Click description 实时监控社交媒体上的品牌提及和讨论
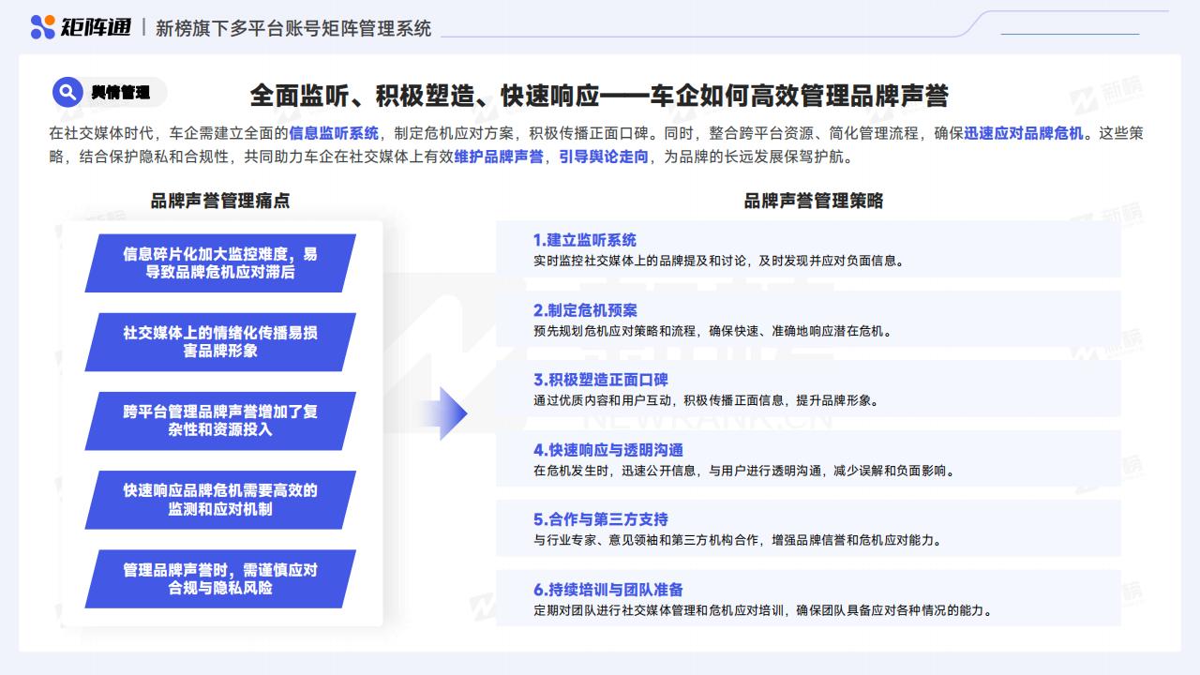The image size is (1200, 675). [x=720, y=262]
